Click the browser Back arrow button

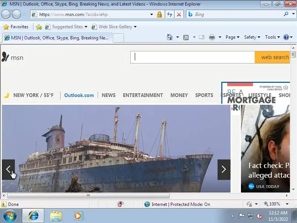pos(6,14)
